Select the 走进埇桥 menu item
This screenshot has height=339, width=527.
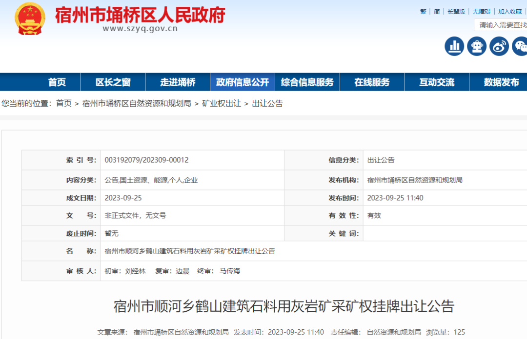click(178, 82)
